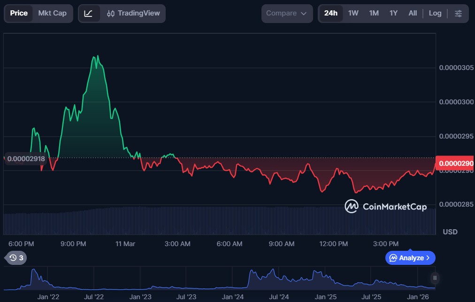Click the history events badge showing 3
This screenshot has height=302, width=475.
point(15,257)
